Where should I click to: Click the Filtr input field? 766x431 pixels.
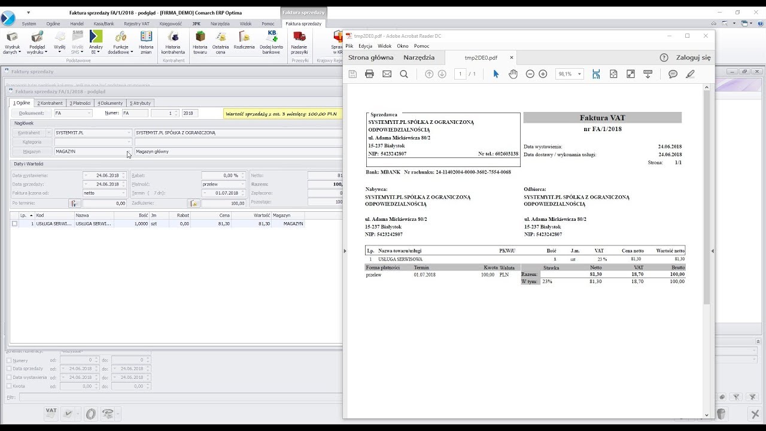pyautogui.click(x=181, y=397)
